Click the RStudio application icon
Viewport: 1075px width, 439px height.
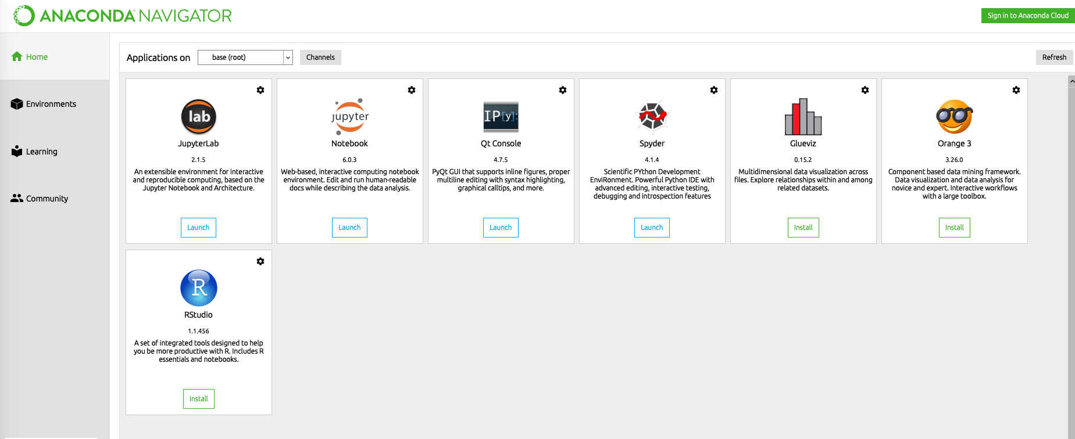point(199,288)
